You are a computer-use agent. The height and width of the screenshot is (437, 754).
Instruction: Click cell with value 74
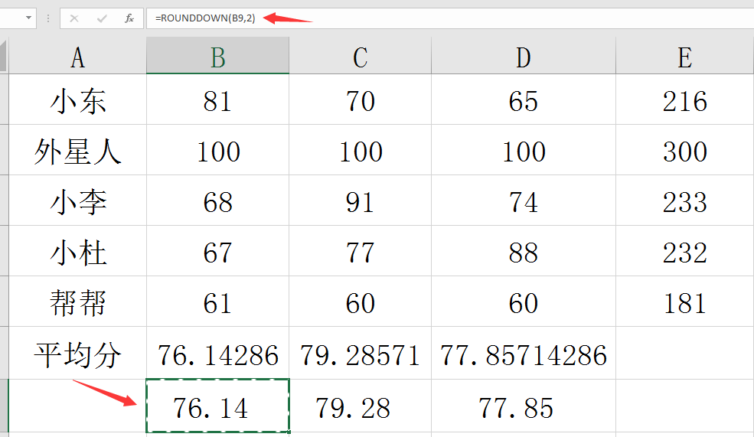(x=523, y=201)
